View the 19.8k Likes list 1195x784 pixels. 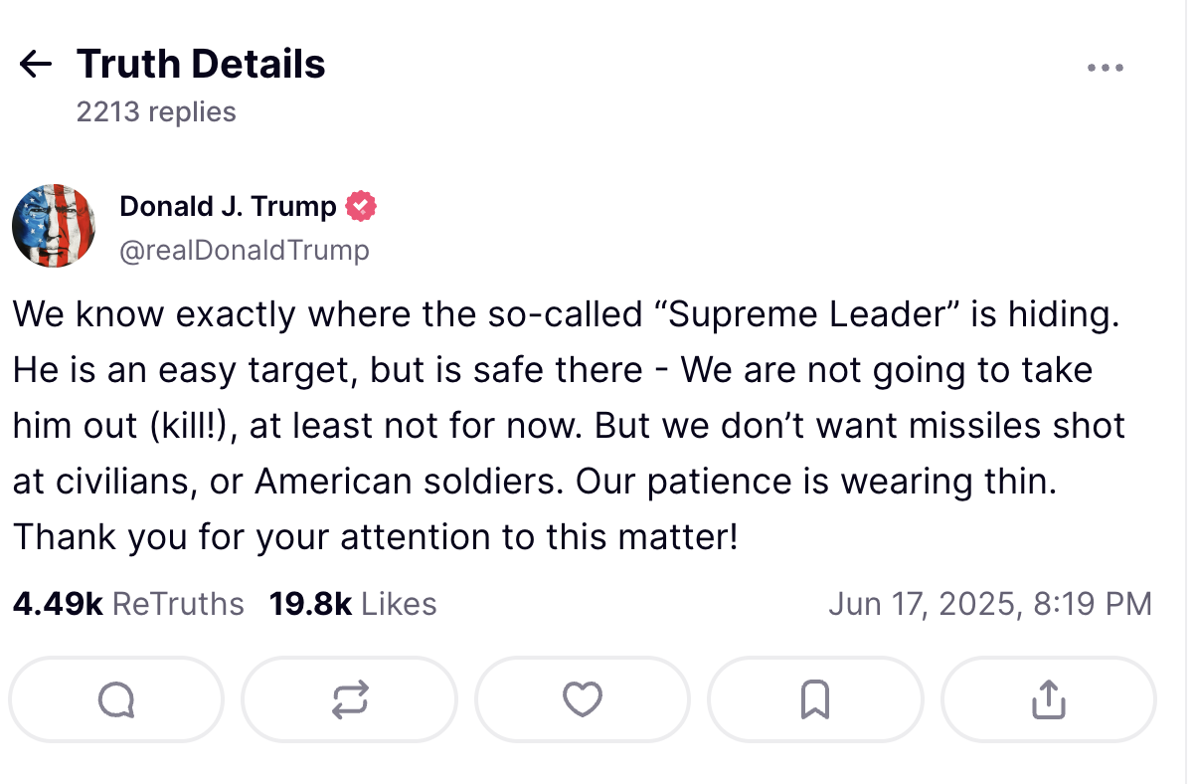[x=353, y=603]
